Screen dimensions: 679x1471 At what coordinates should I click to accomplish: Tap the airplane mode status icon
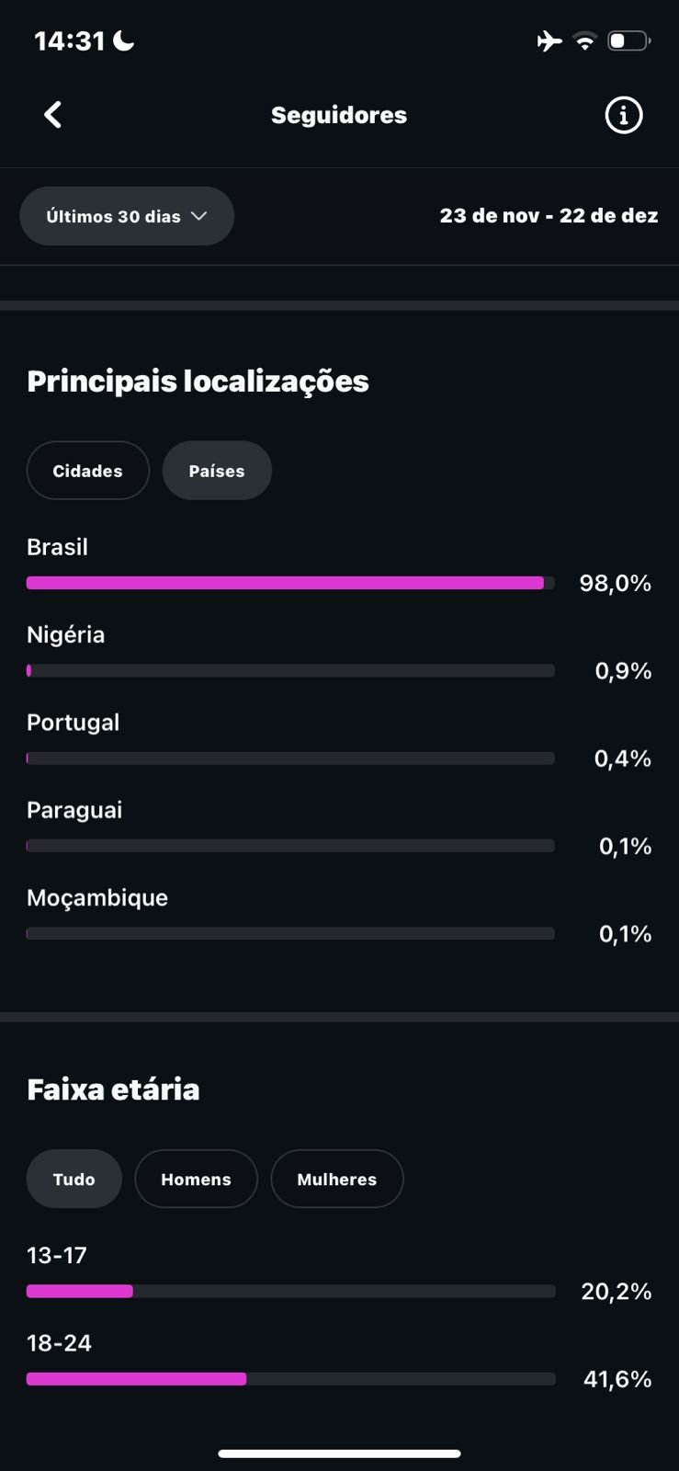click(549, 41)
